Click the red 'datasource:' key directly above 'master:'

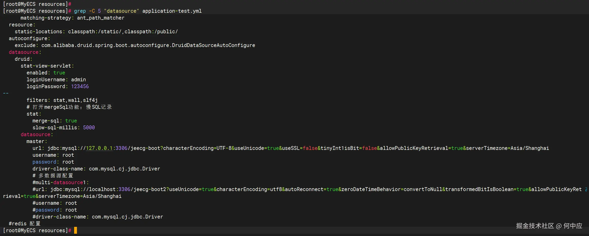[x=37, y=134]
